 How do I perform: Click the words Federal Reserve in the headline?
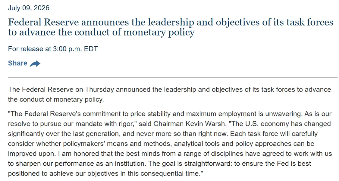[43, 22]
